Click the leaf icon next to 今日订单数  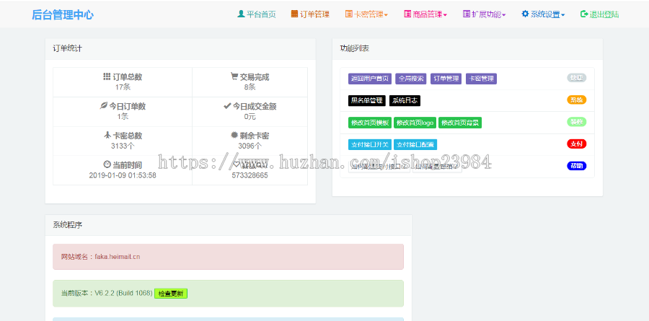tap(103, 106)
